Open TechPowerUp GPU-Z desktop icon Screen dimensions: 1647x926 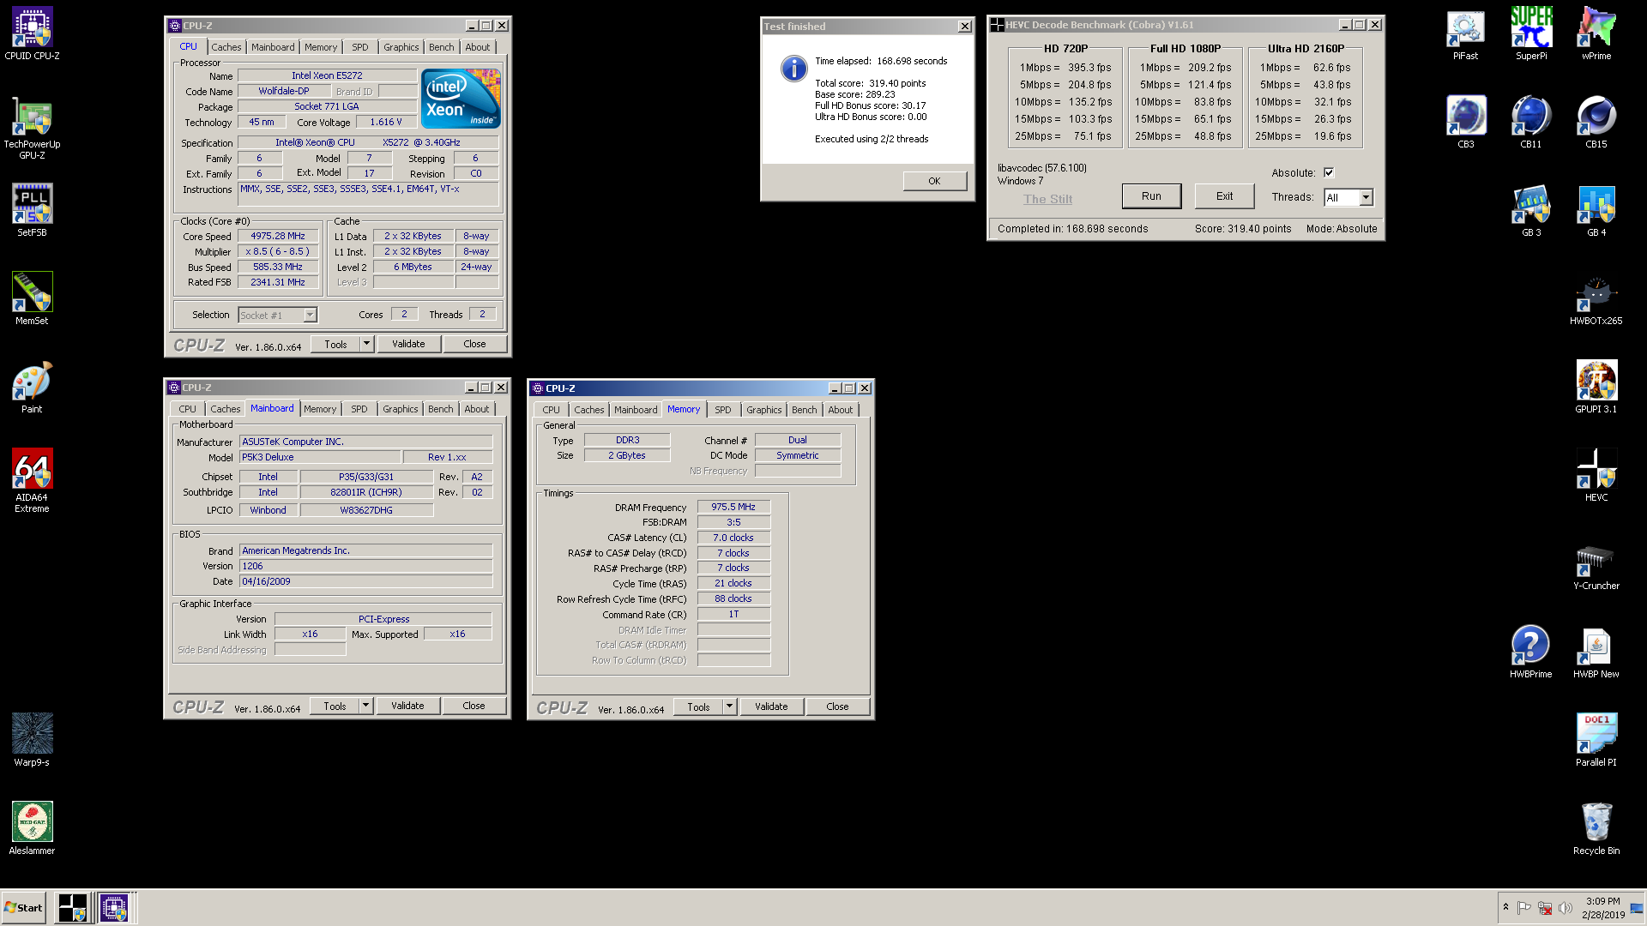click(32, 128)
